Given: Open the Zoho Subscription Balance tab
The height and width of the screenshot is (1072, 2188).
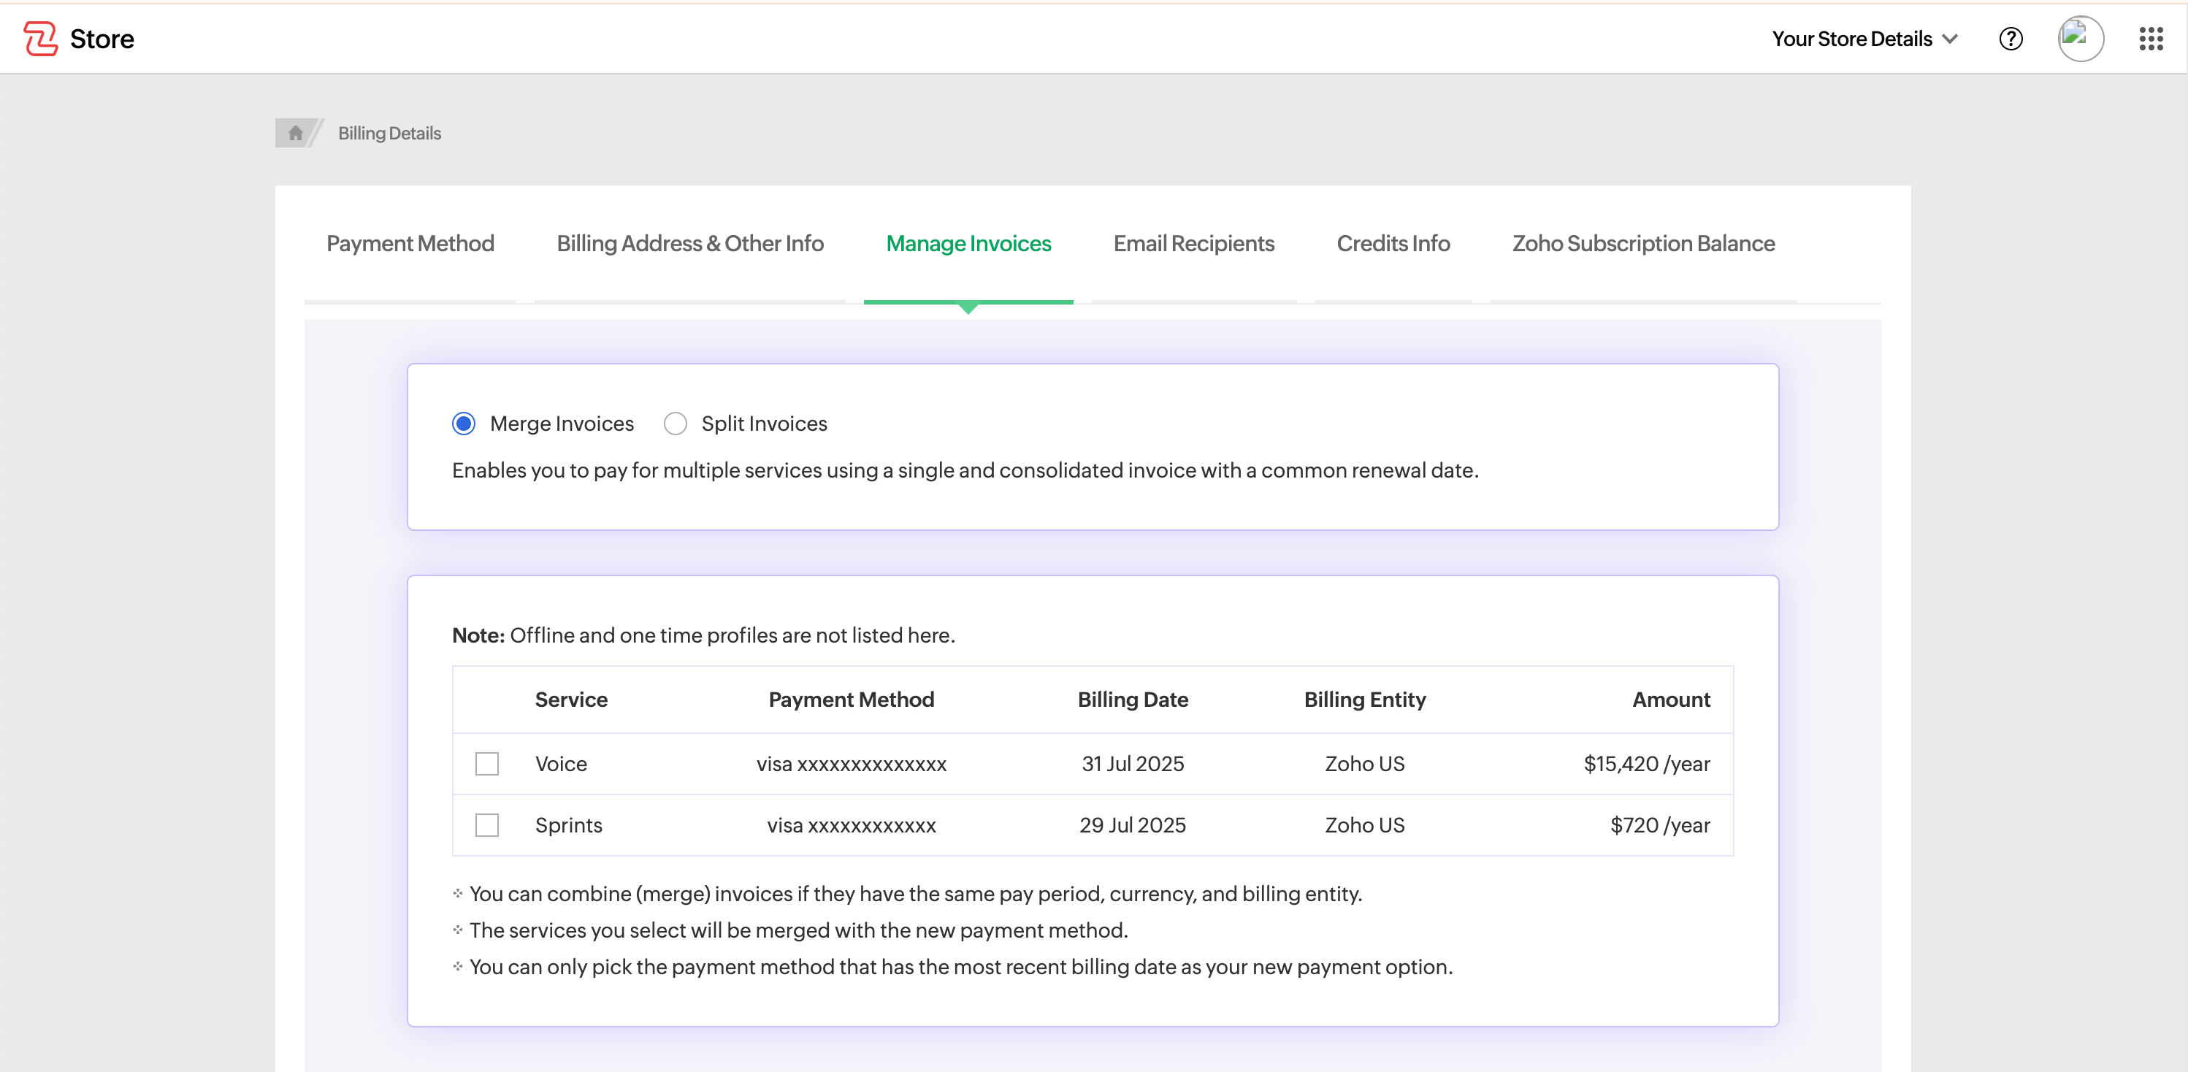Looking at the screenshot, I should [x=1642, y=244].
